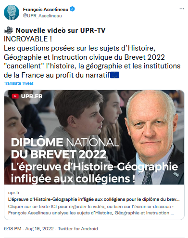Open the link card title L'épreuve d'Histoire-Géographie
188x238 pixels.
[x=94, y=199]
